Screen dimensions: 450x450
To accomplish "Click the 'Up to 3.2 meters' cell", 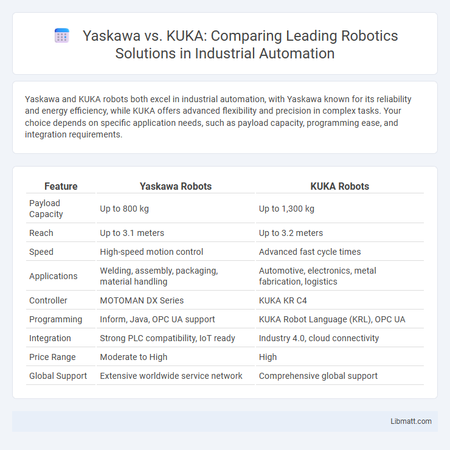I will coord(340,233).
